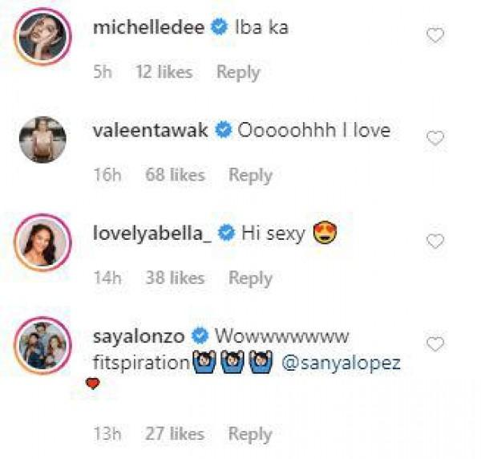Image resolution: width=481 pixels, height=459 pixels.
Task: Reply to sayalonzo's fitspiration comment
Action: [250, 434]
